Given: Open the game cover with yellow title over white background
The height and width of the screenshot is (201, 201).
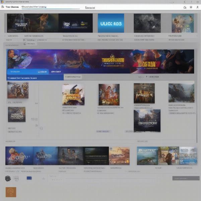Looking at the screenshot, I should tap(73, 94).
